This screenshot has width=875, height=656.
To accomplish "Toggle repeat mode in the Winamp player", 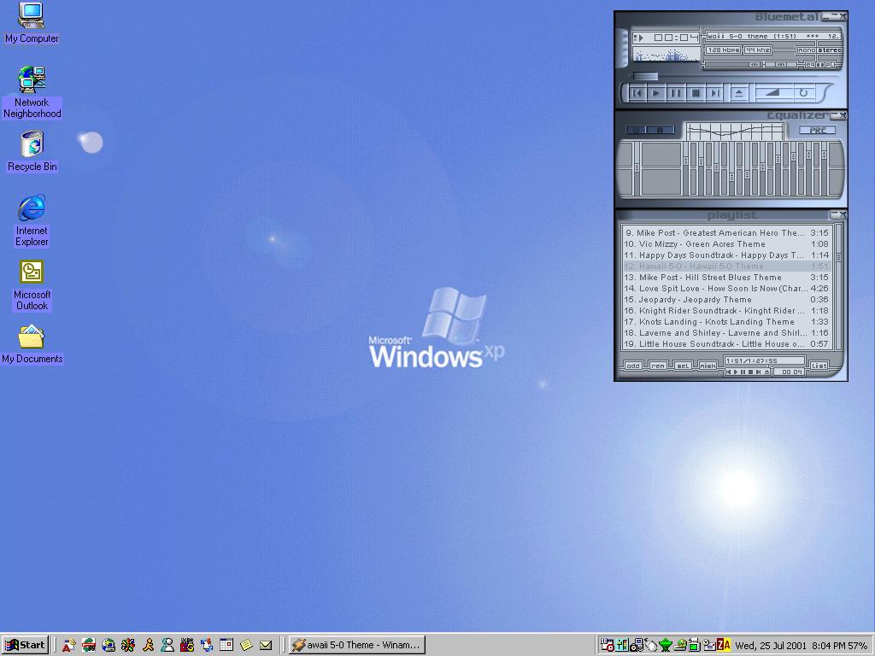I will [x=803, y=93].
